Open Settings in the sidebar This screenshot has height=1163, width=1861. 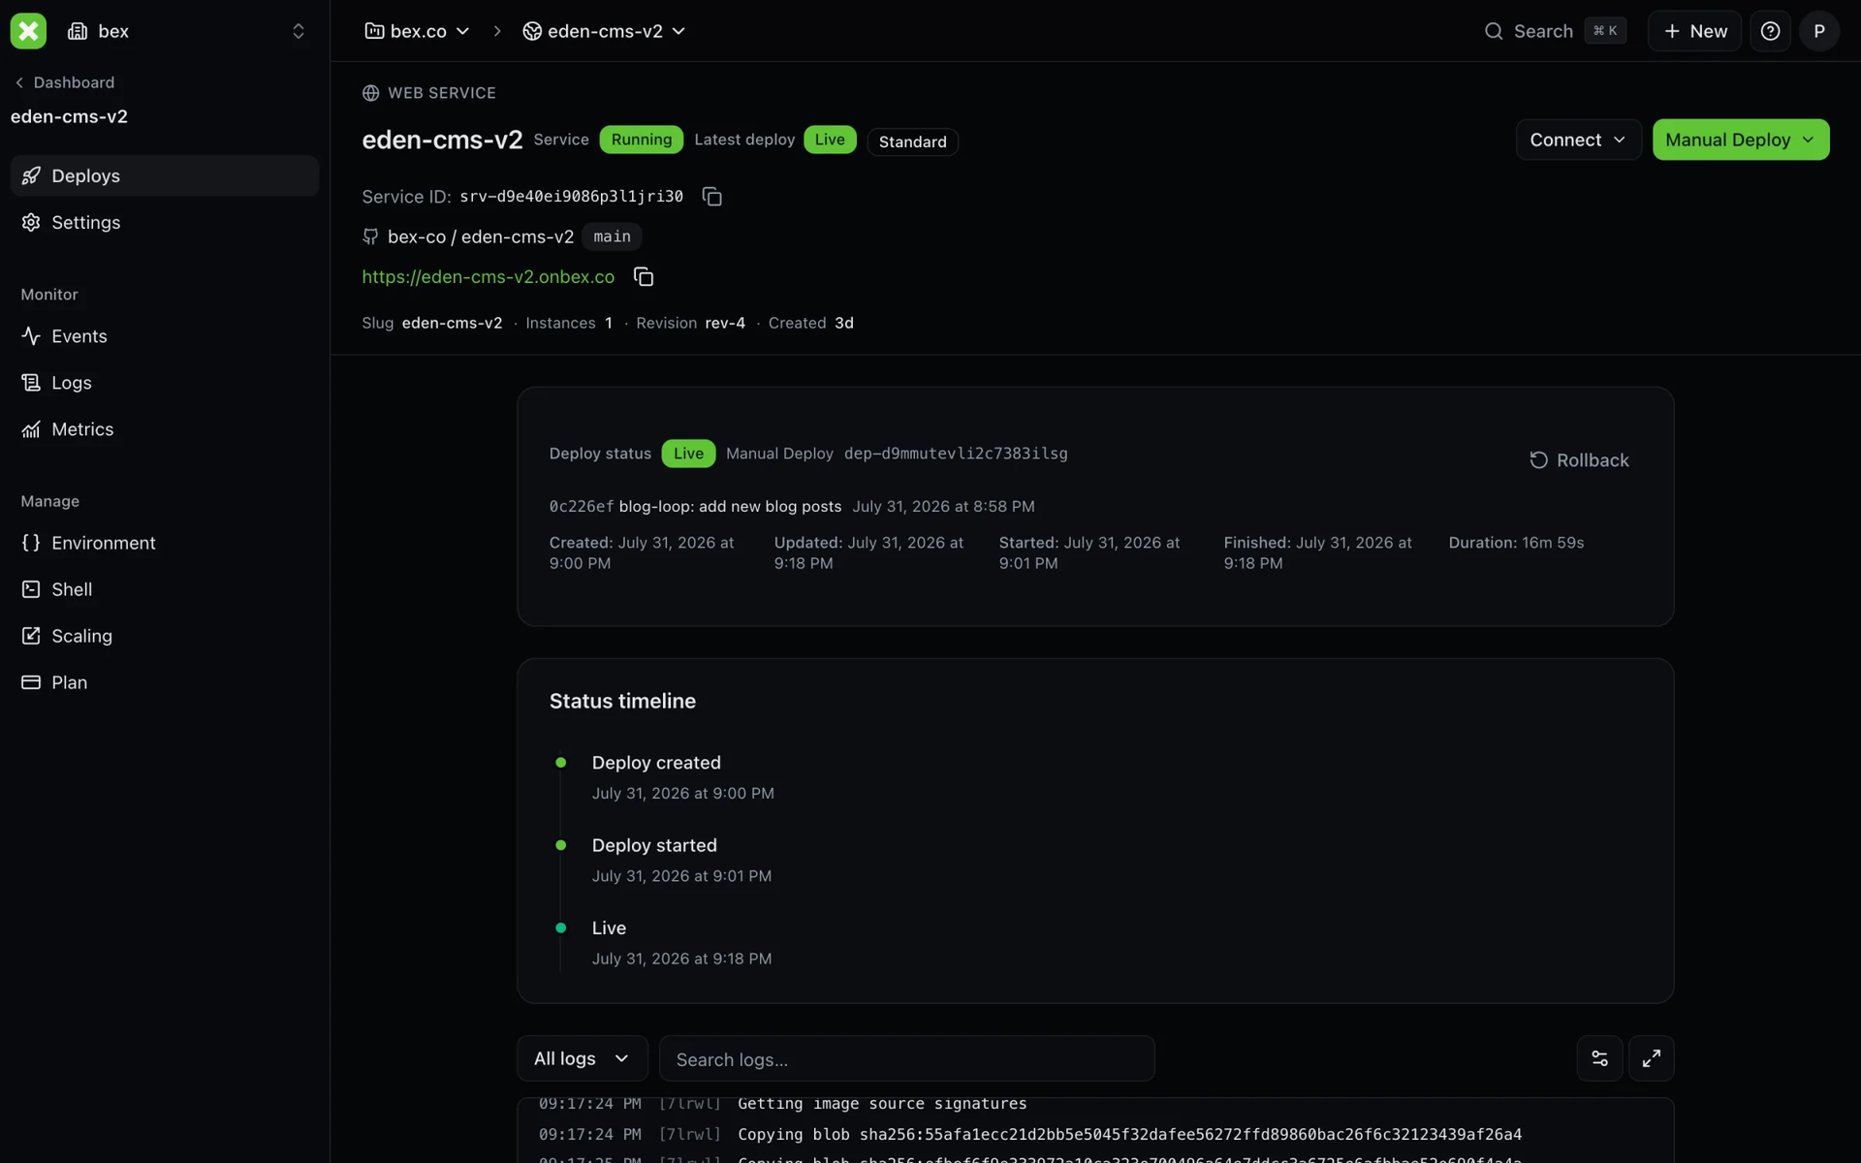click(165, 222)
